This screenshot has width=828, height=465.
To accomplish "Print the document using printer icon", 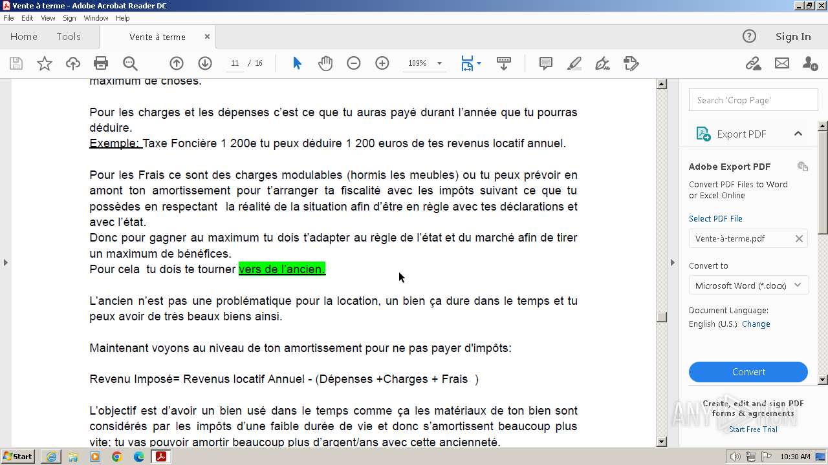I will pyautogui.click(x=101, y=63).
